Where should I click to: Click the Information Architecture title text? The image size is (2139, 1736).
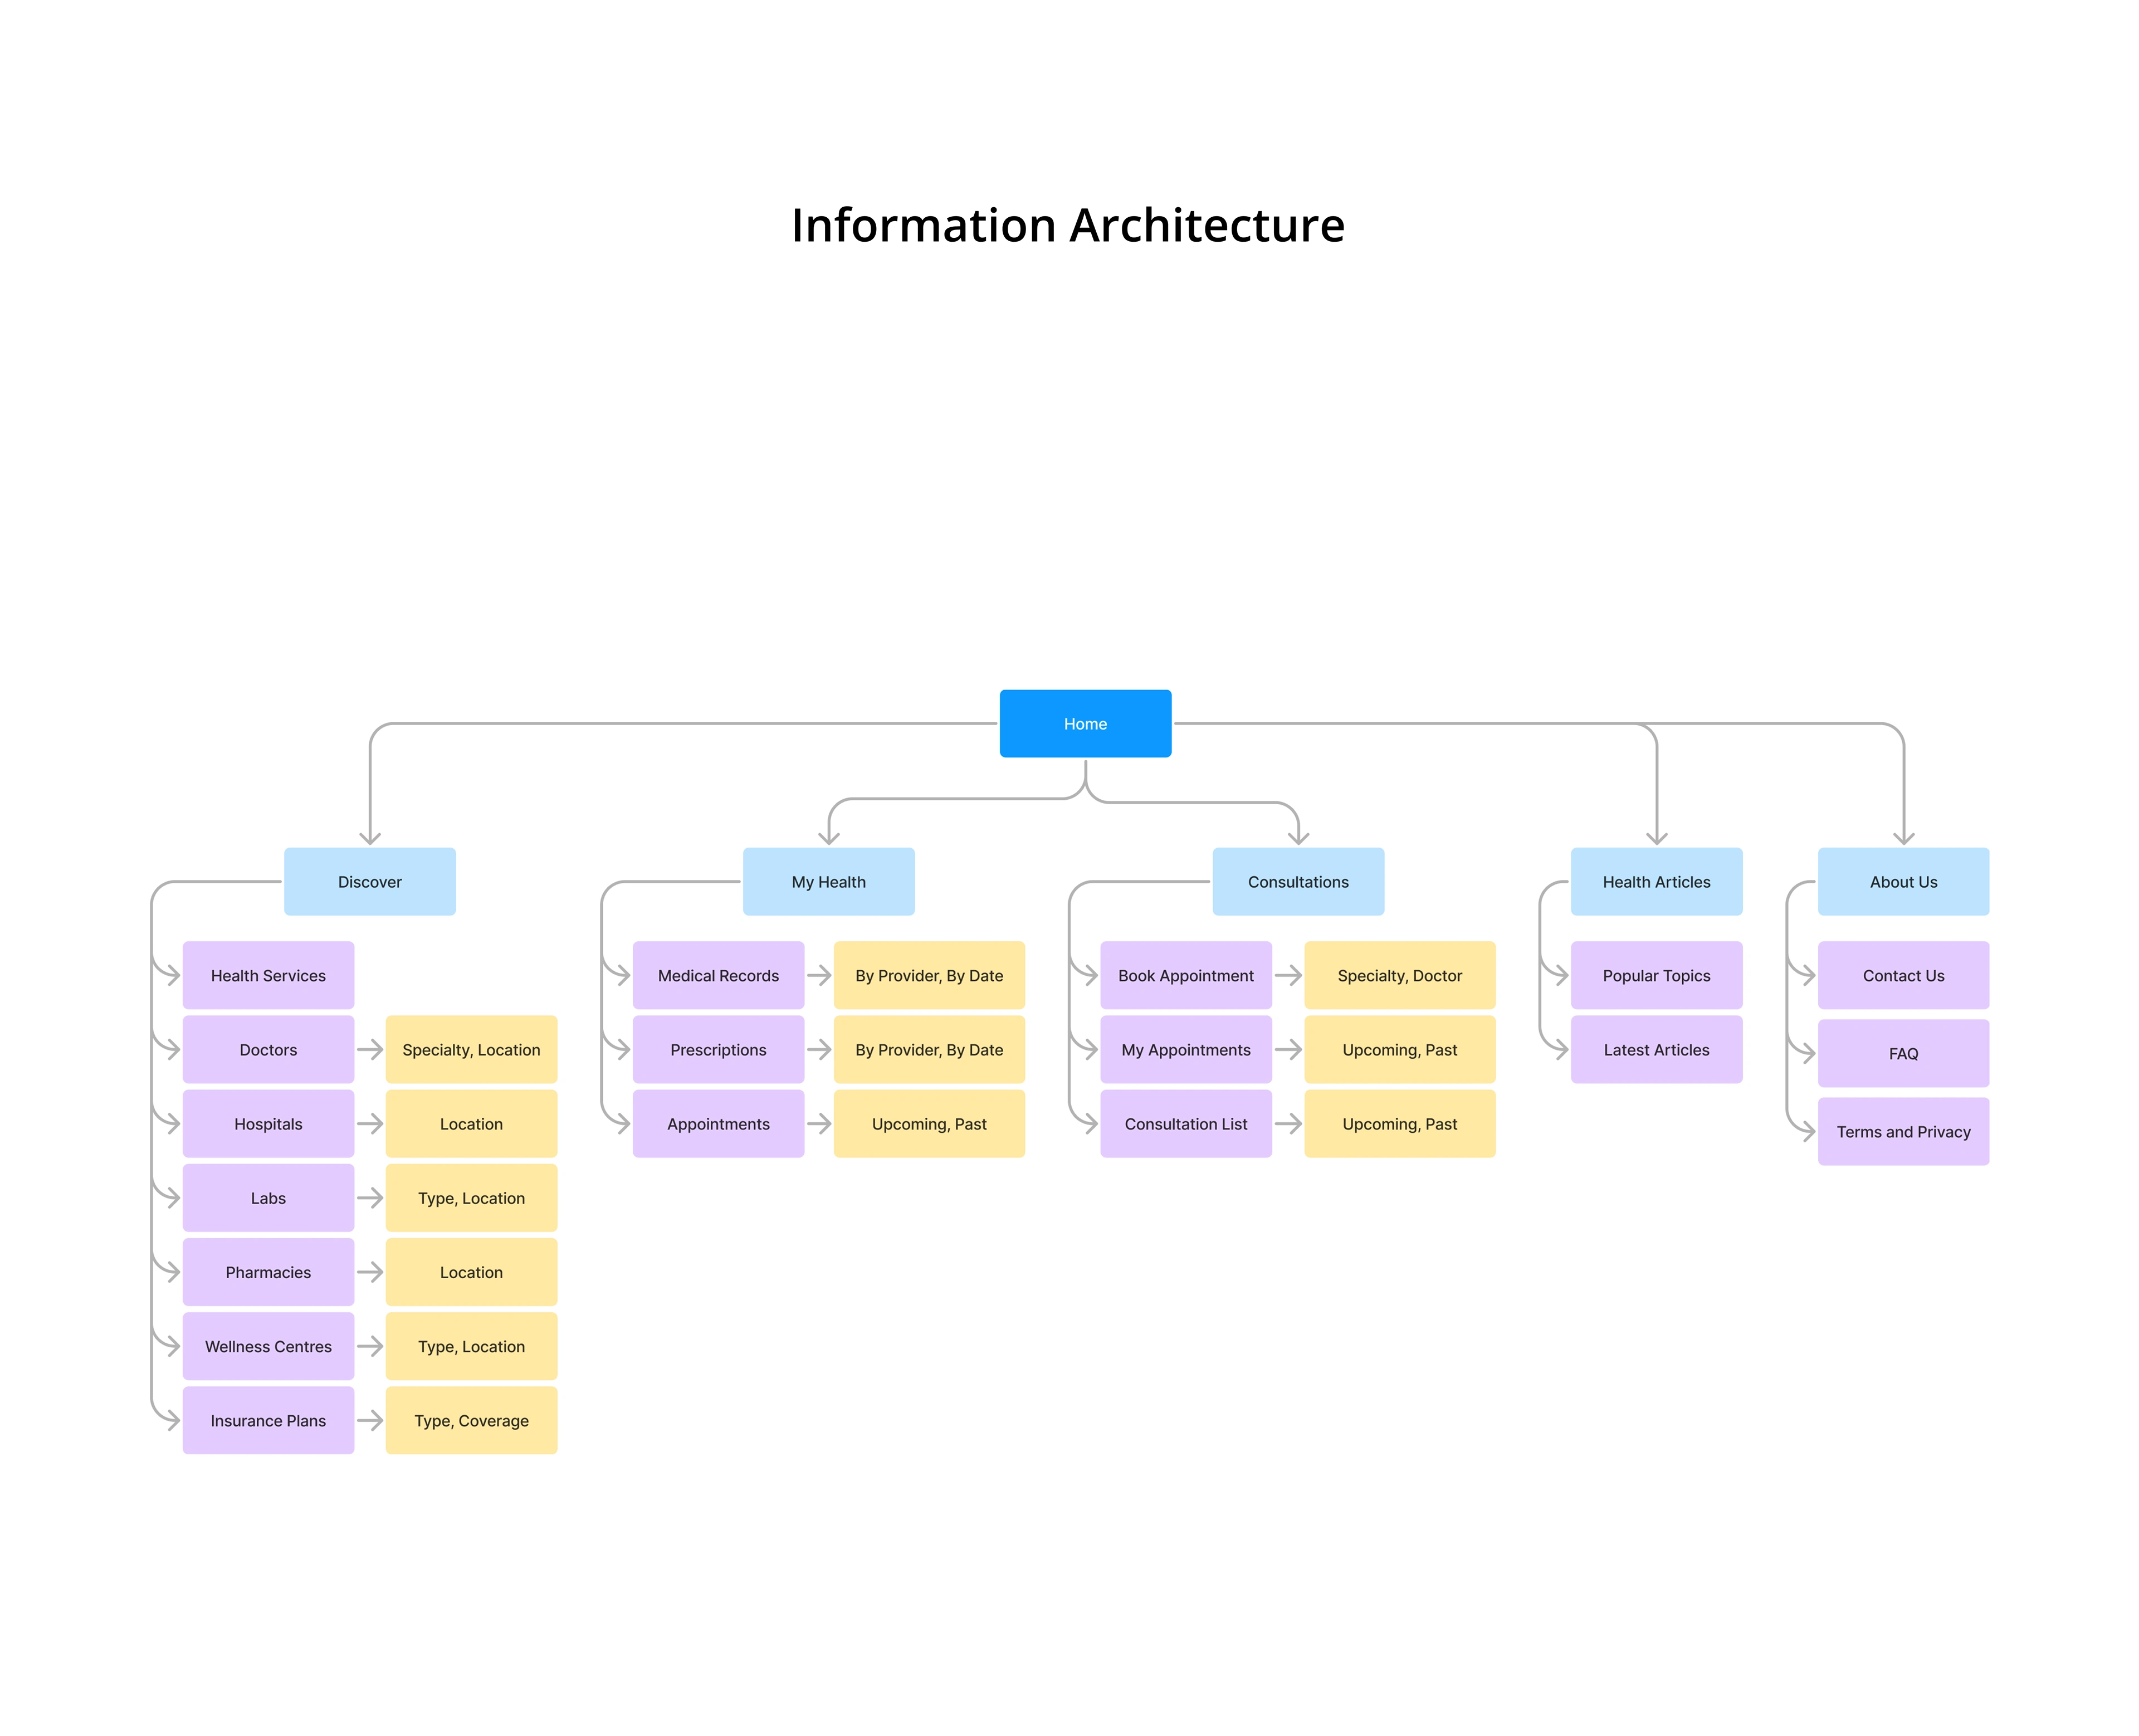tap(1067, 225)
